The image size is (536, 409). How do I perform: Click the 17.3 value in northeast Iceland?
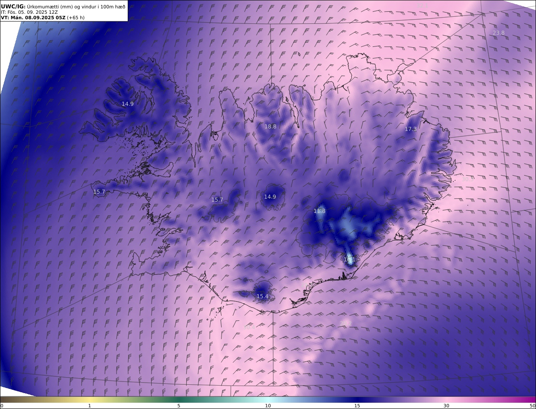tap(411, 129)
